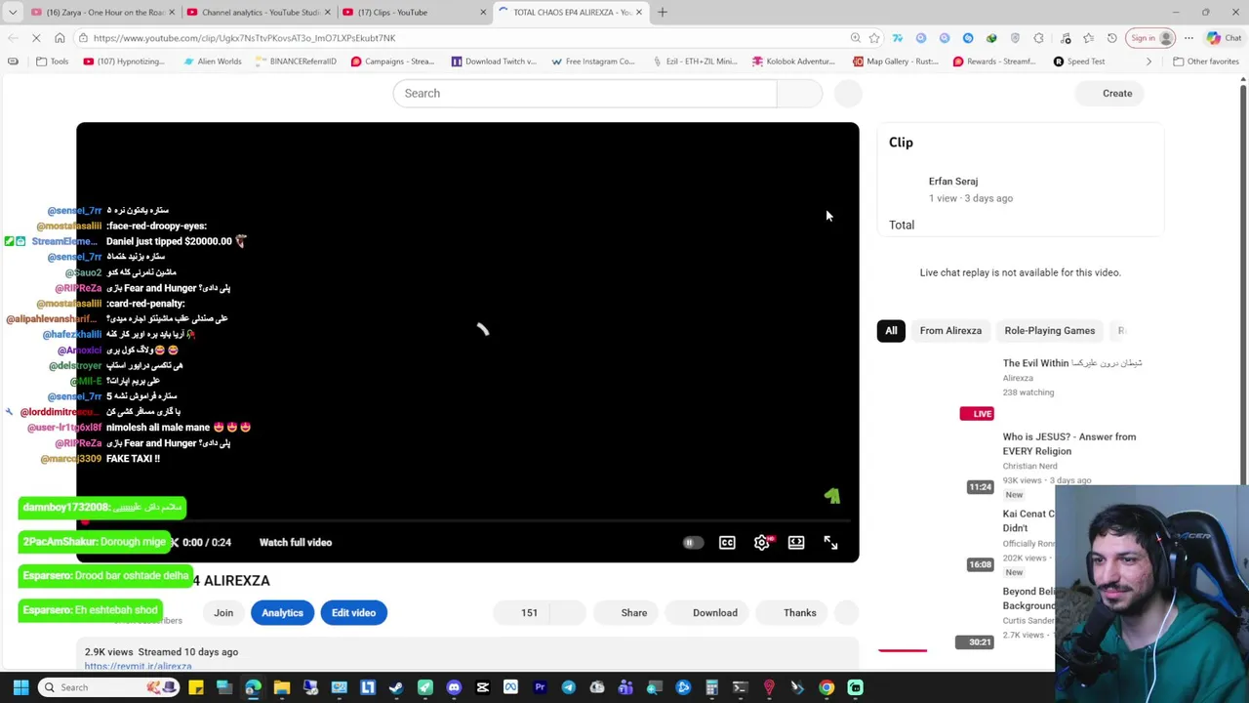
Task: Click the browser Sign in button
Action: pos(1149,38)
